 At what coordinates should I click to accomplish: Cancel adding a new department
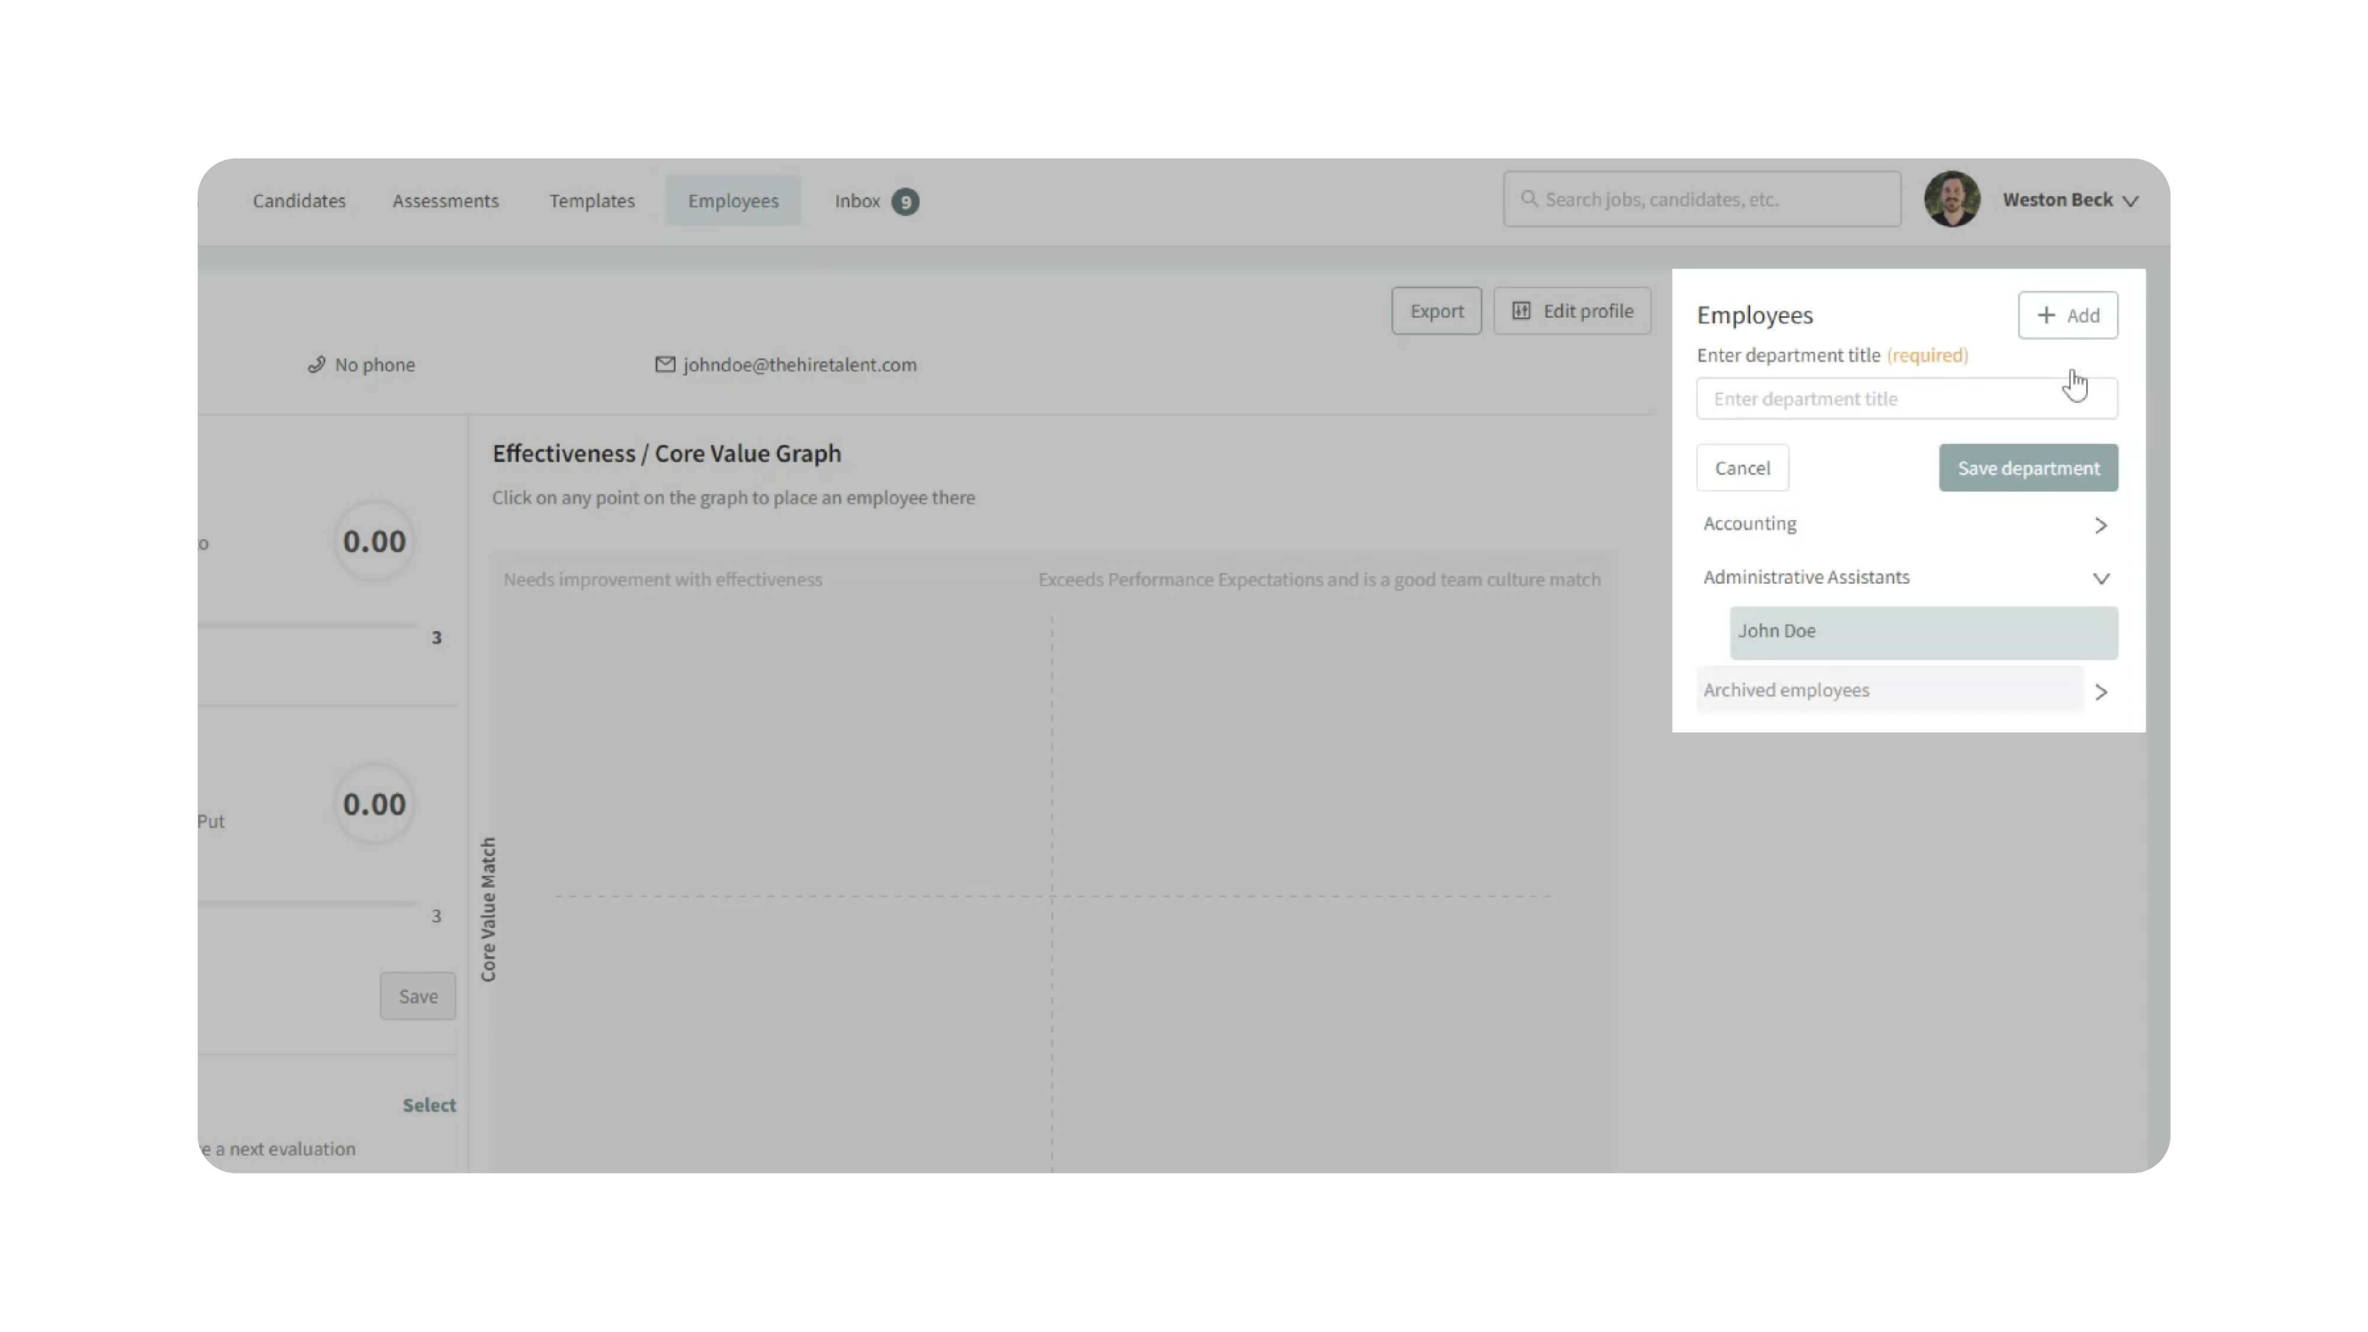pos(1741,468)
